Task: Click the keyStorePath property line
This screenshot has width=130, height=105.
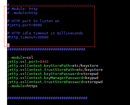Action: (x=53, y=66)
